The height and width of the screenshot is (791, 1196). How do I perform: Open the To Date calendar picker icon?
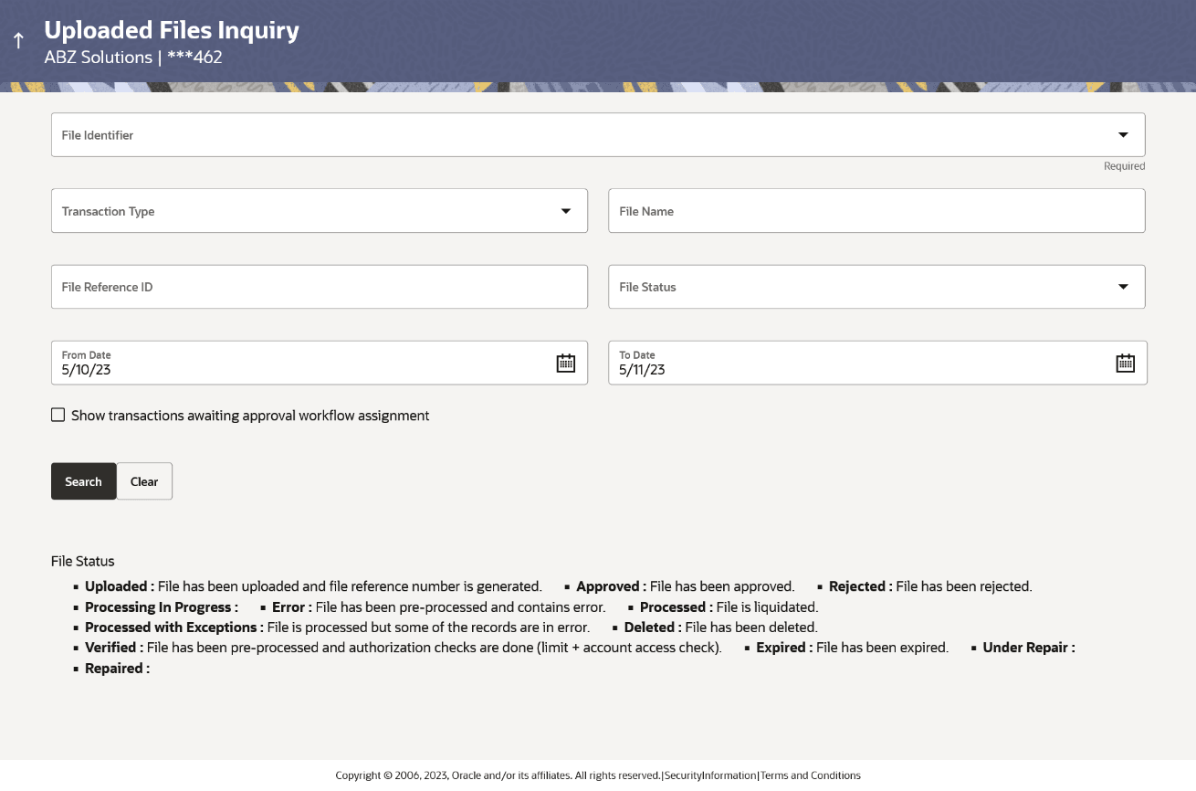(1125, 363)
